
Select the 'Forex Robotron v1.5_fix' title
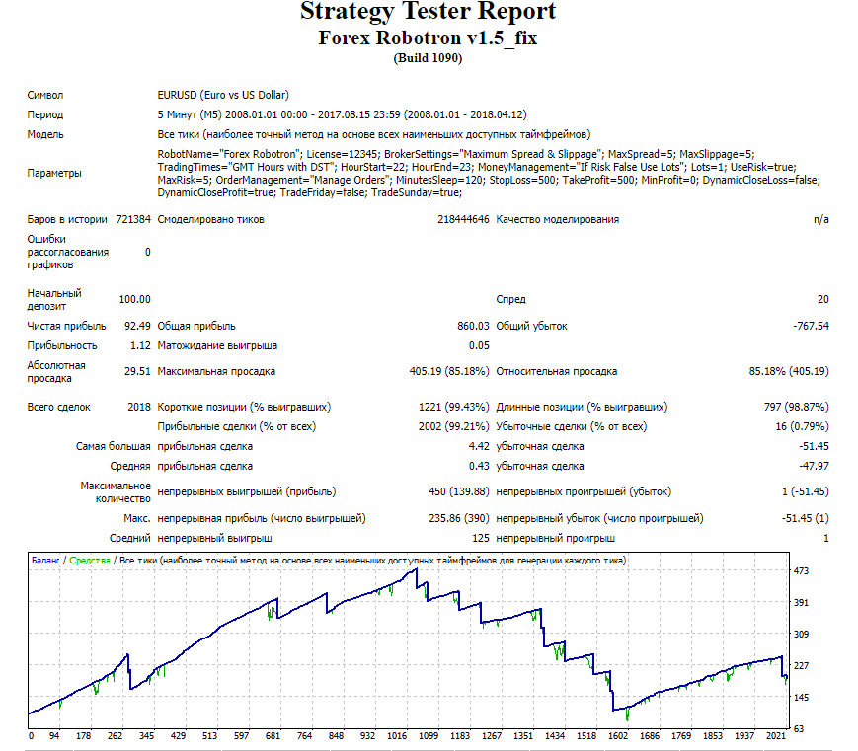[x=428, y=38]
